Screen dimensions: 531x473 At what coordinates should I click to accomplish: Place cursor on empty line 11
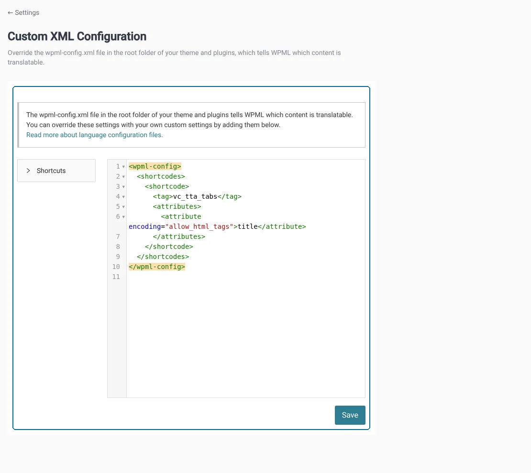click(245, 277)
